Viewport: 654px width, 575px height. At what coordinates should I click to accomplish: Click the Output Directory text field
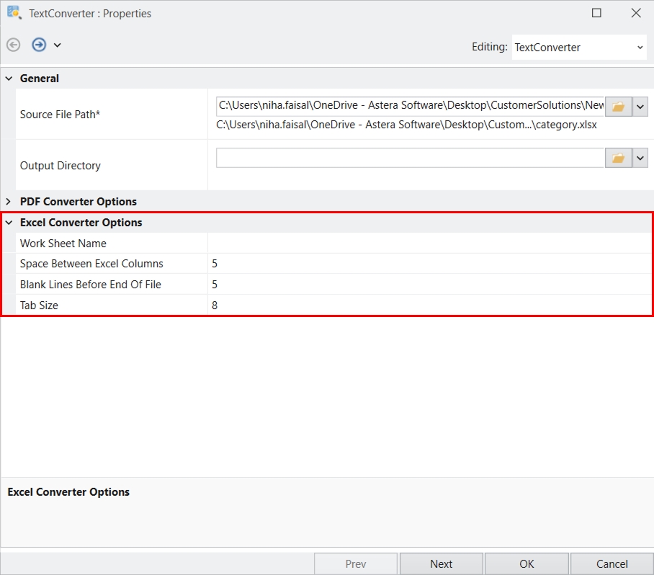click(x=411, y=158)
